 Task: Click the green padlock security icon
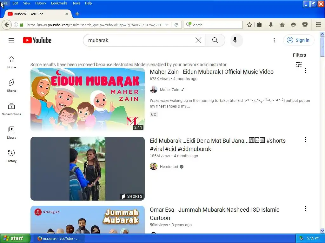click(22, 25)
